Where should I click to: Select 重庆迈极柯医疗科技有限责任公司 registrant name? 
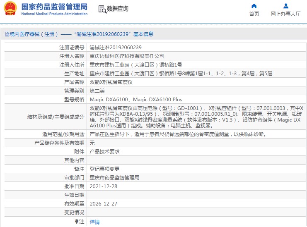(x=127, y=56)
